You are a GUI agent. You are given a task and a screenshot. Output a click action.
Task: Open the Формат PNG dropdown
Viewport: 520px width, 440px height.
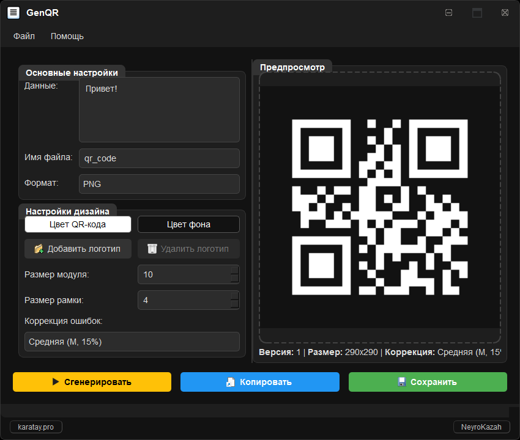pos(159,184)
